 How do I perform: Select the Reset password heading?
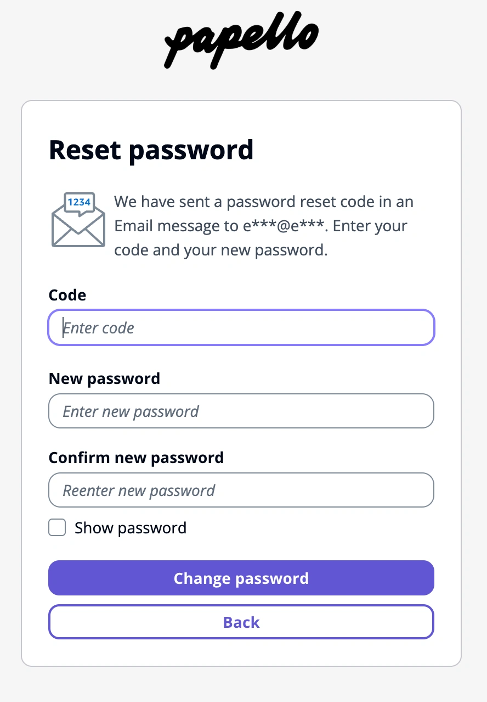coord(151,149)
